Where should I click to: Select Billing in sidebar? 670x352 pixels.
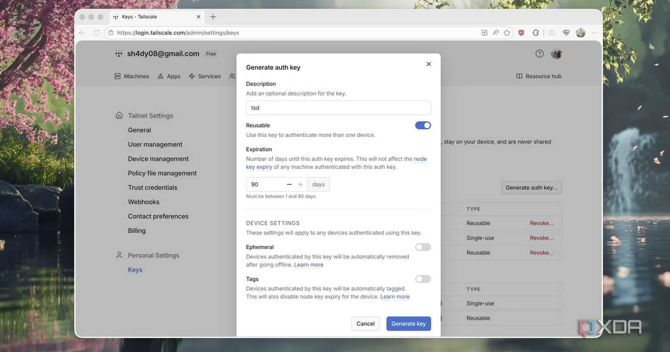[x=137, y=231]
